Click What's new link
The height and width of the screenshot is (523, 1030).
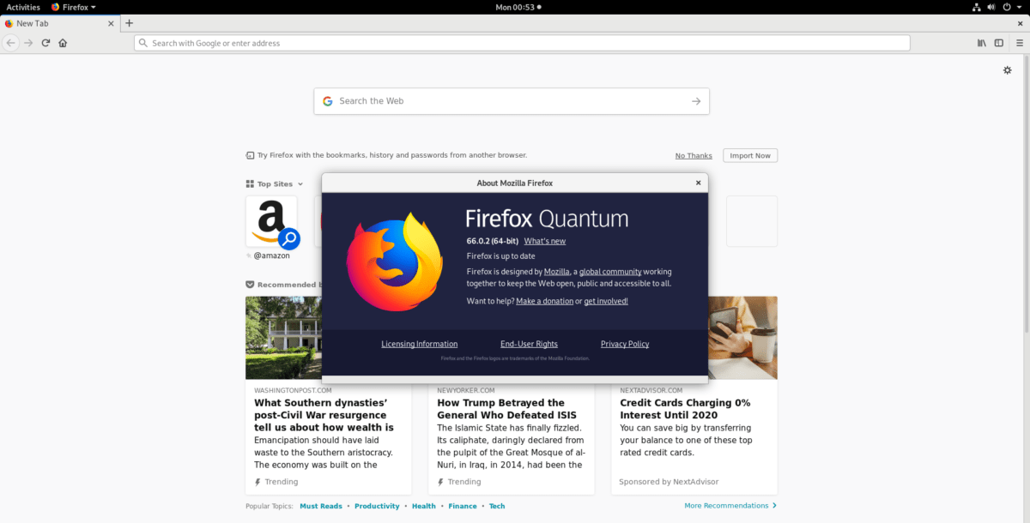545,241
